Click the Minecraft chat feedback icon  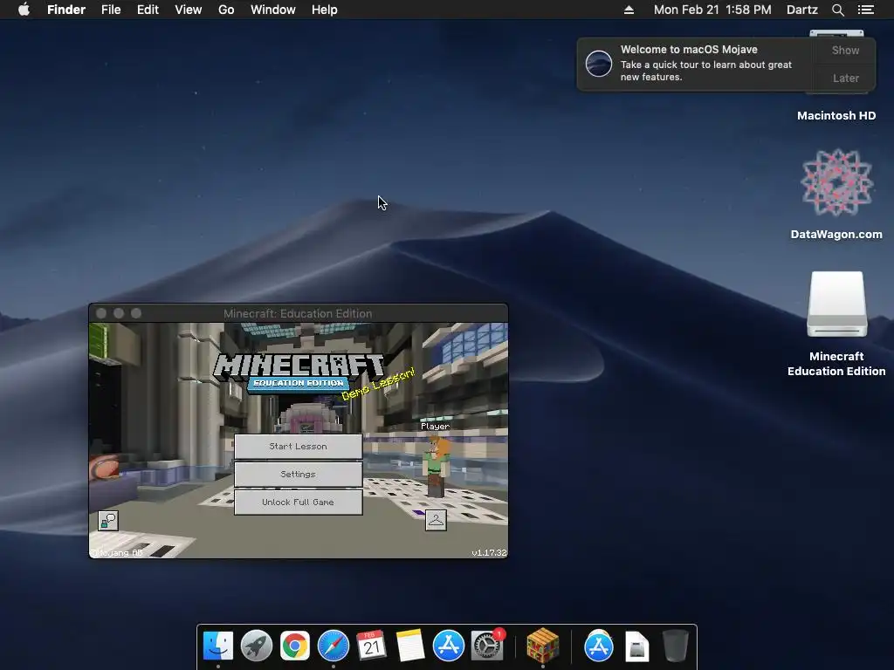[x=108, y=521]
